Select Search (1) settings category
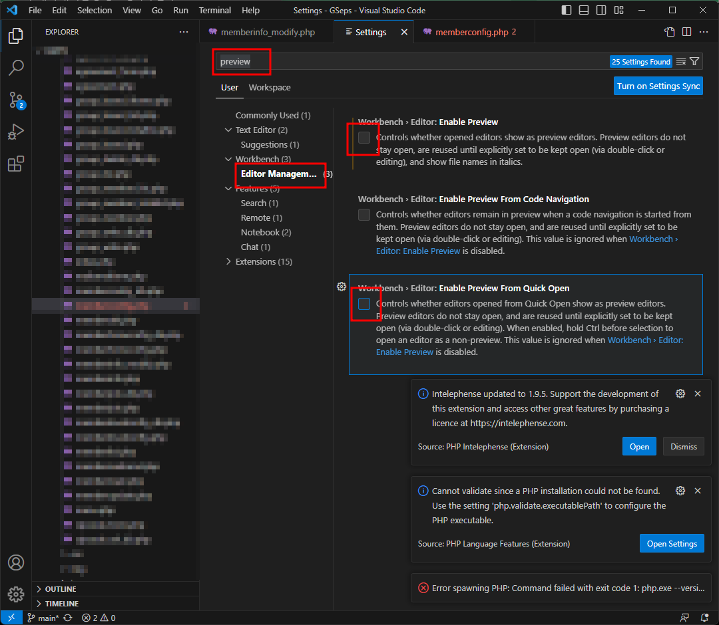 259,203
